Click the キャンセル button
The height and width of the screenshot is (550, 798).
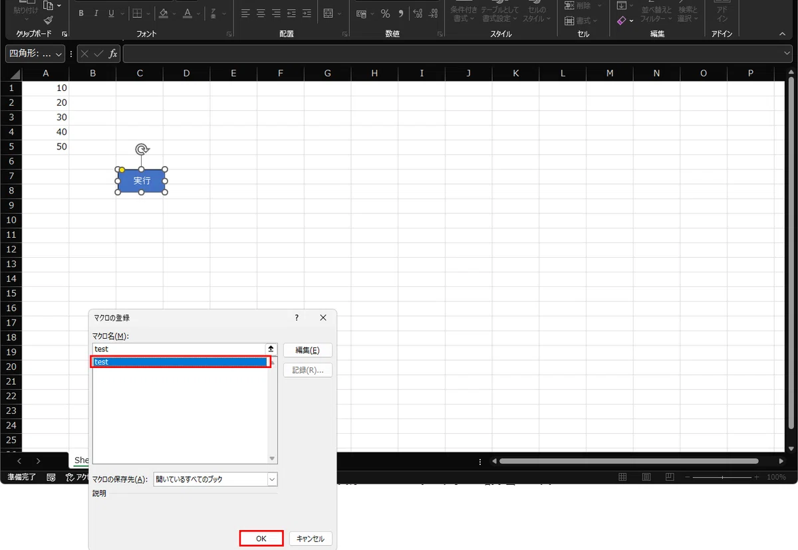311,539
